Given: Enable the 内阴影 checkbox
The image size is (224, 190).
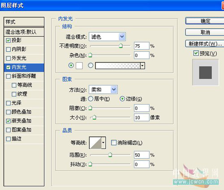Looking at the screenshot, I should coord(9,50).
